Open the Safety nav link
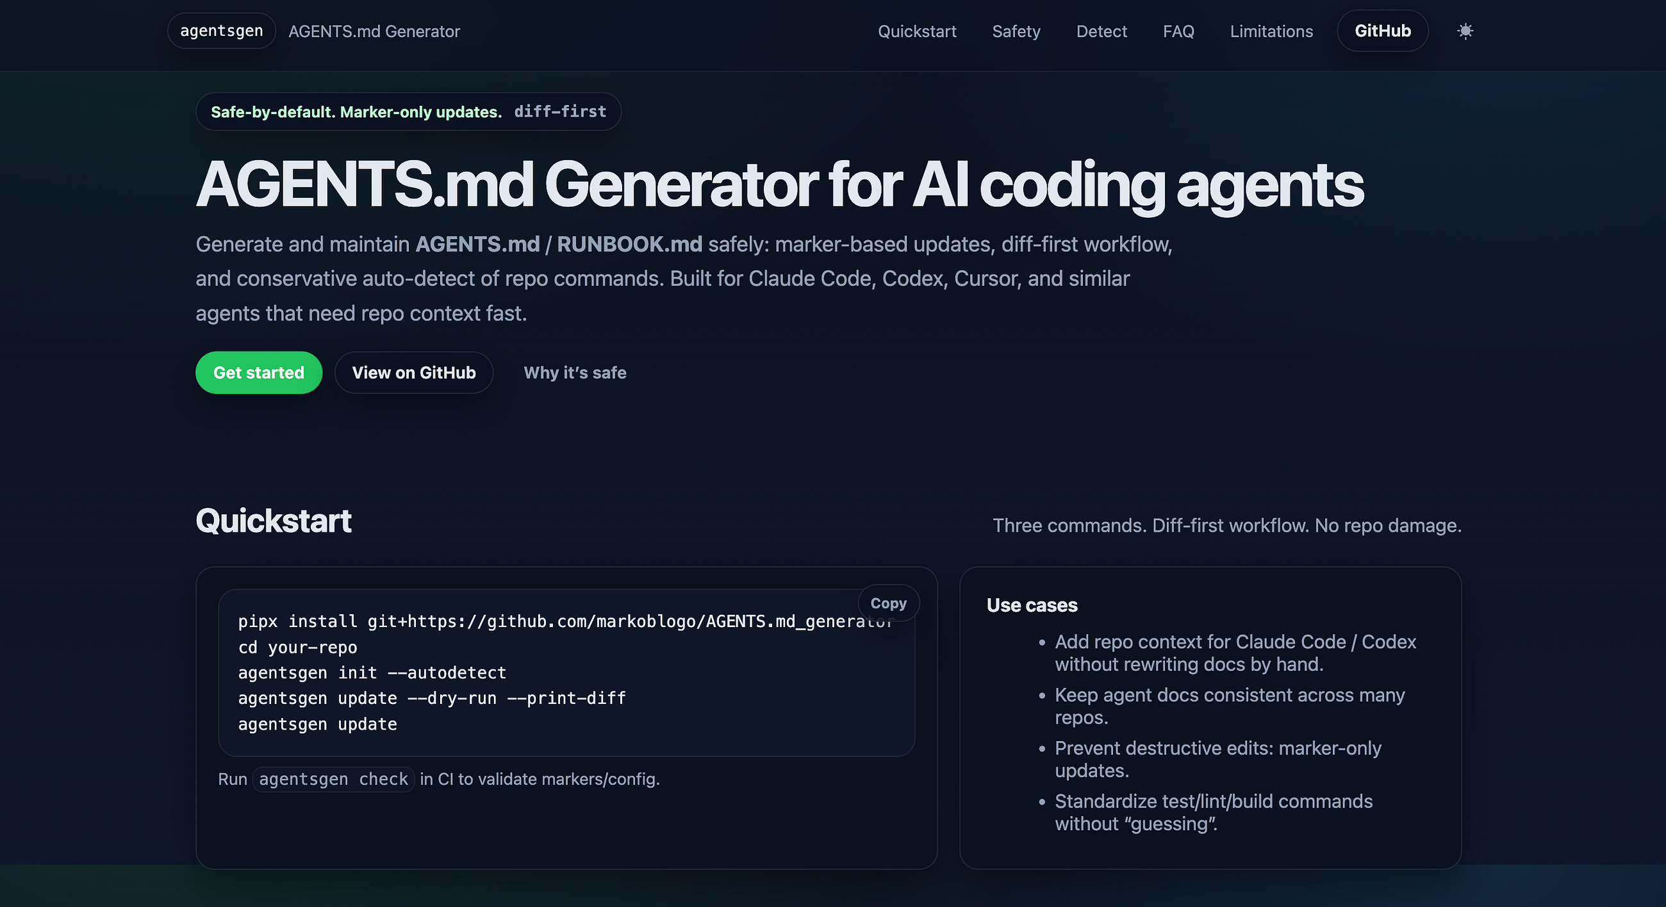The image size is (1666, 907). (1016, 31)
